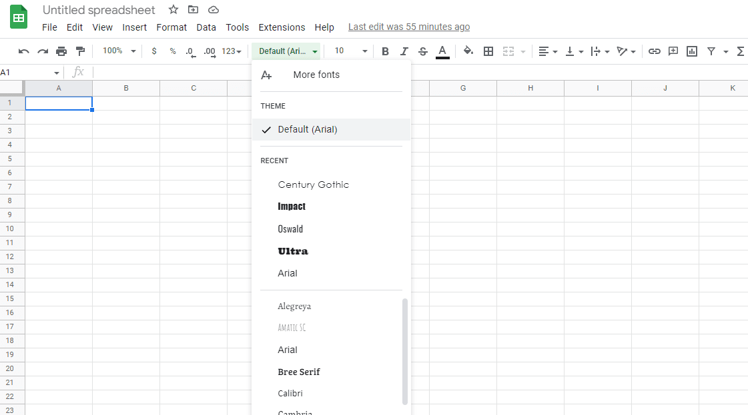Open the zoom 100% dropdown
Screen dimensions: 748x415
click(119, 51)
